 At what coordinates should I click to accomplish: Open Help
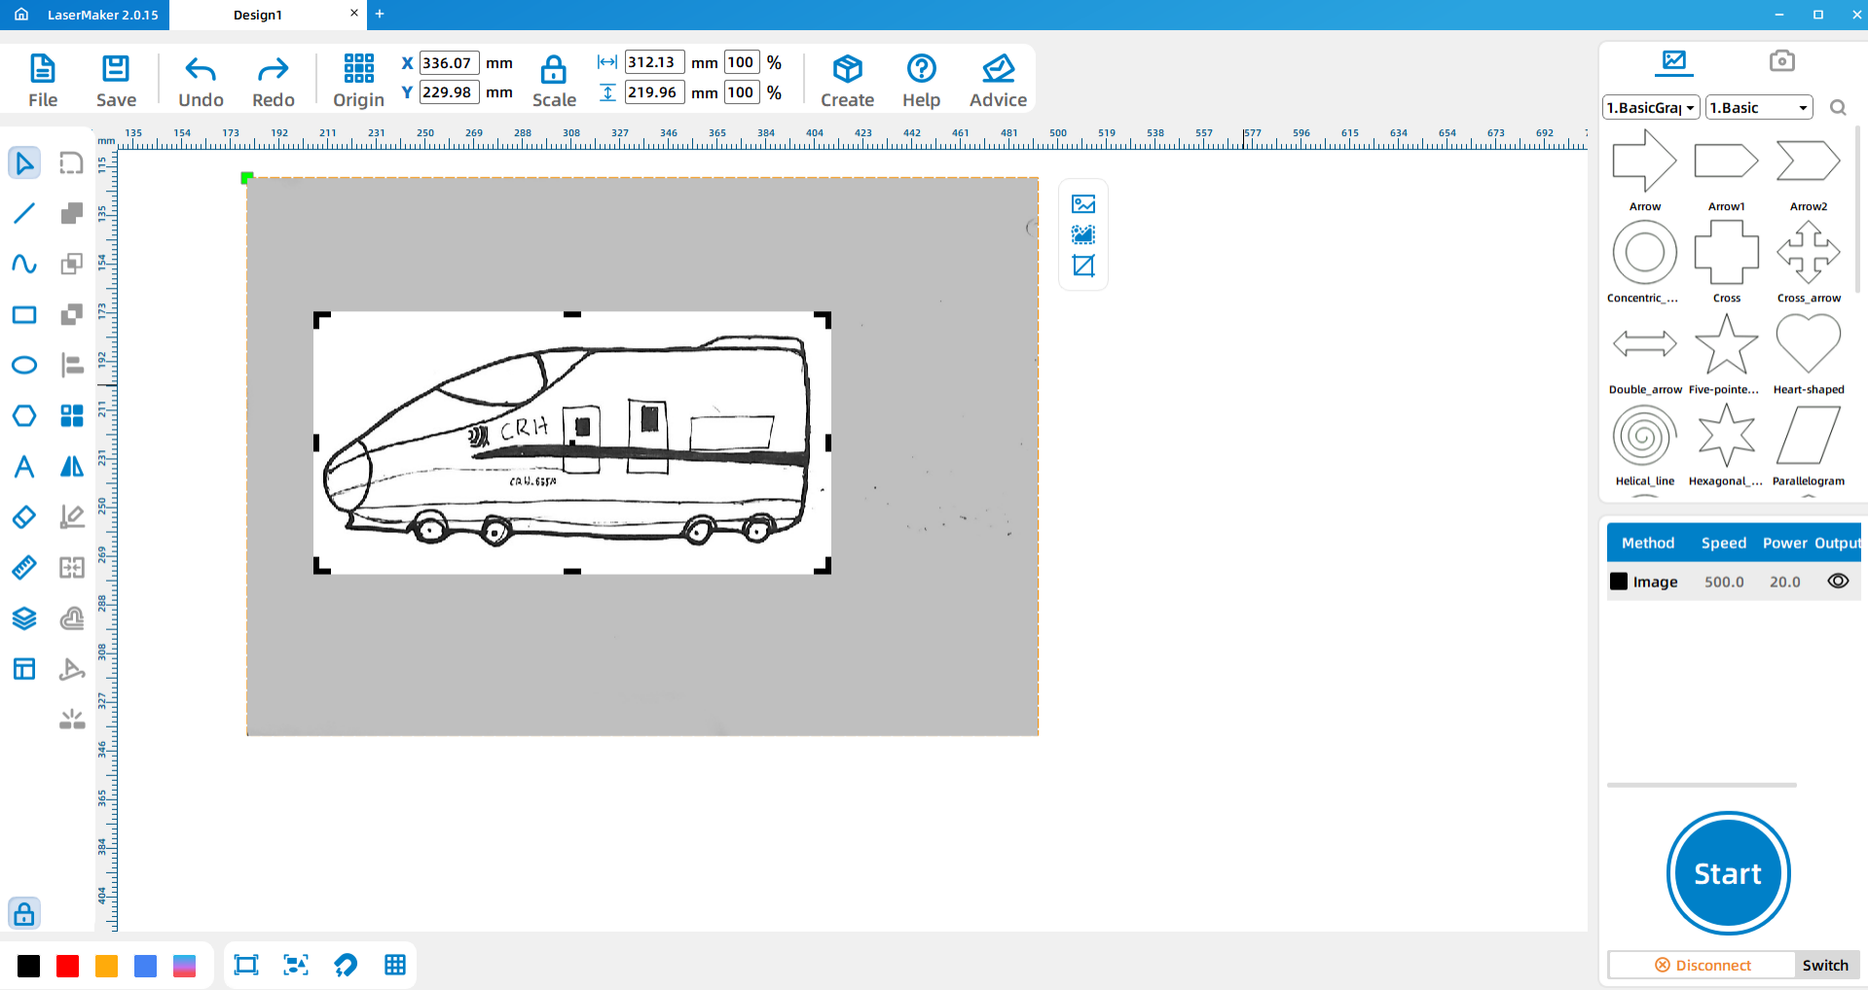(x=921, y=81)
